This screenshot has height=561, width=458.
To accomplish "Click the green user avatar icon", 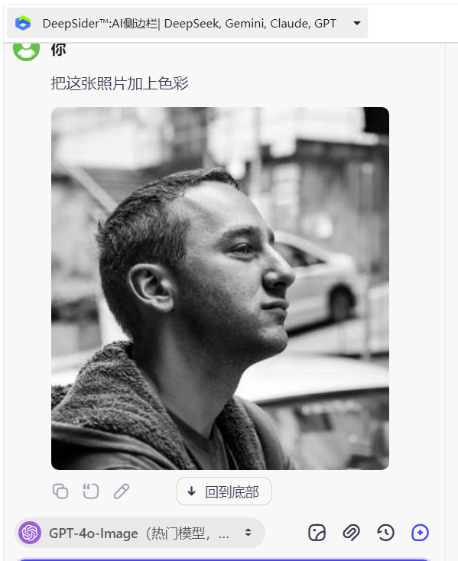I will 26,50.
